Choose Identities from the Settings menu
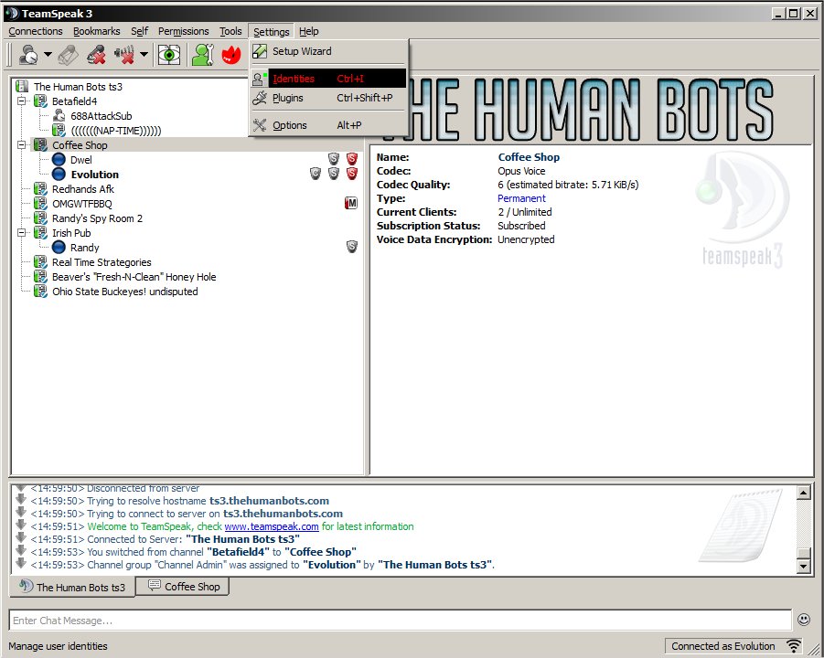824x658 pixels. point(328,79)
